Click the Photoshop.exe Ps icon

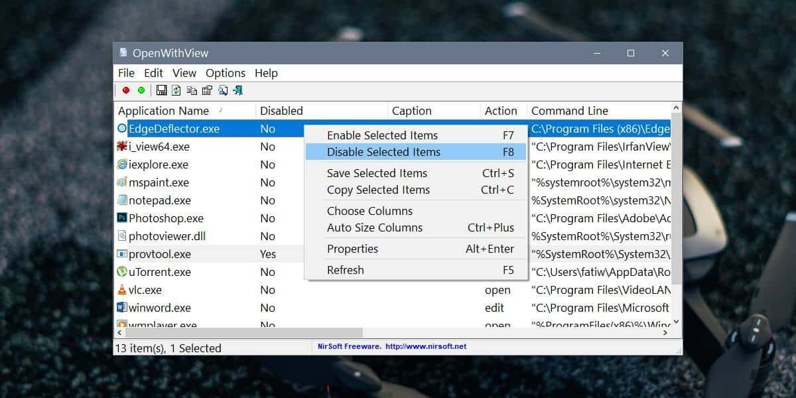[x=122, y=218]
